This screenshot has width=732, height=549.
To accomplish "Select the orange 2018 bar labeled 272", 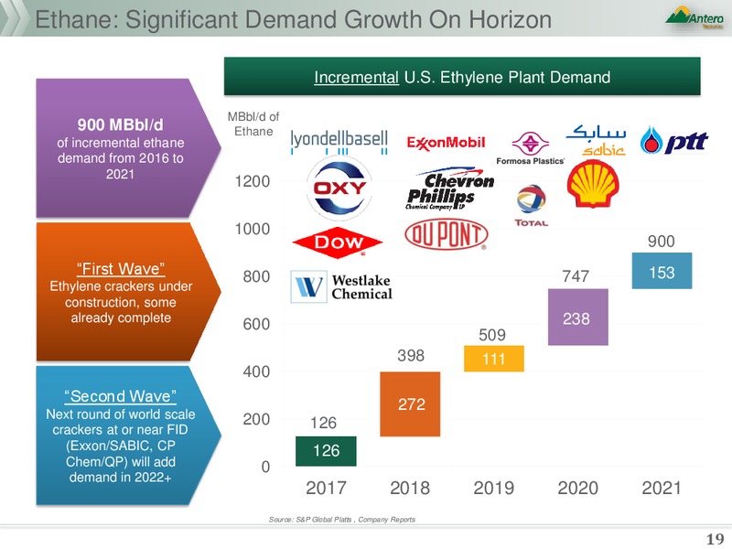I will pyautogui.click(x=410, y=404).
